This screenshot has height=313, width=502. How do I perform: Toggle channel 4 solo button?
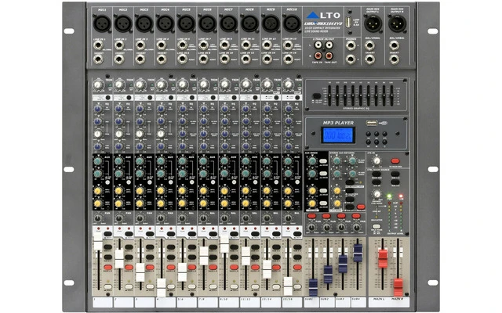(171, 287)
